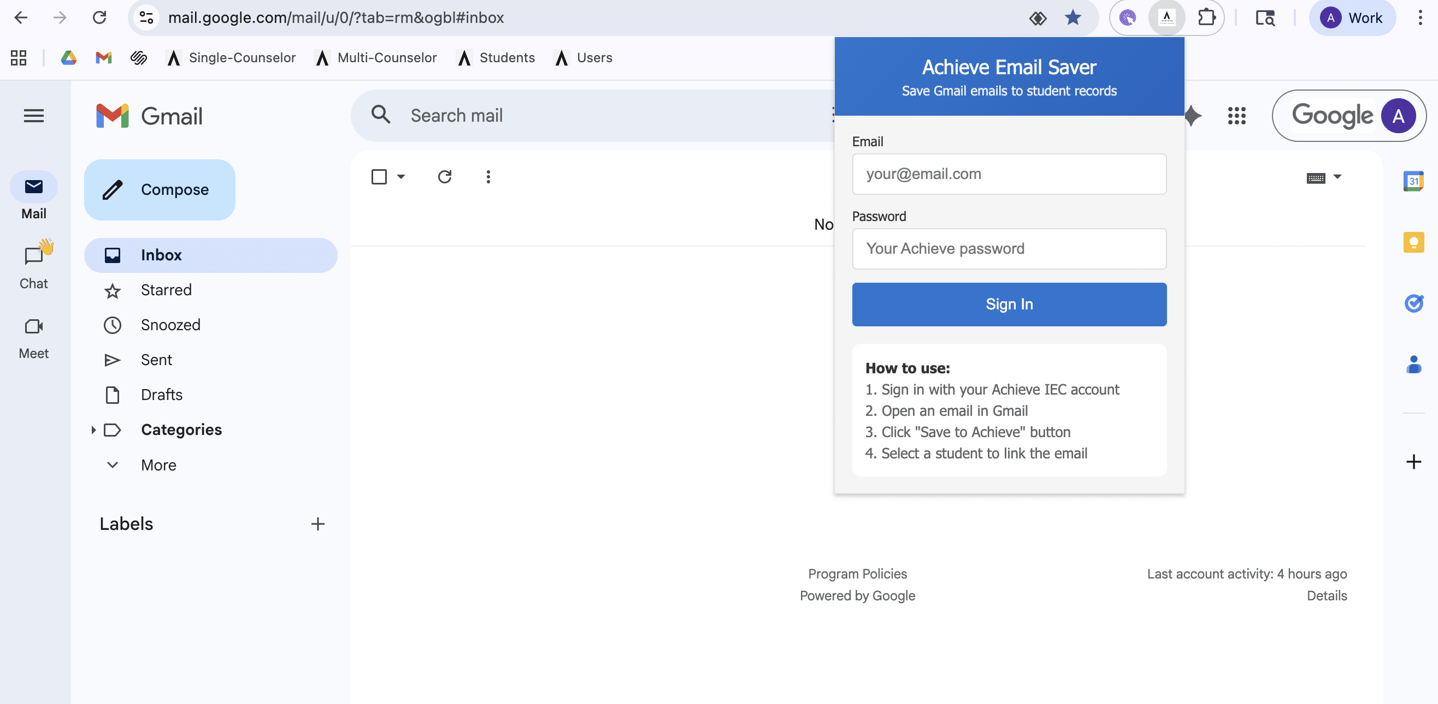Screen dimensions: 1438x704
Task: Open the Google apps grid
Action: click(x=1236, y=115)
